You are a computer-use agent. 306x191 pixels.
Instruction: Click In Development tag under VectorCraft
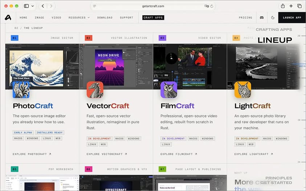point(99,138)
